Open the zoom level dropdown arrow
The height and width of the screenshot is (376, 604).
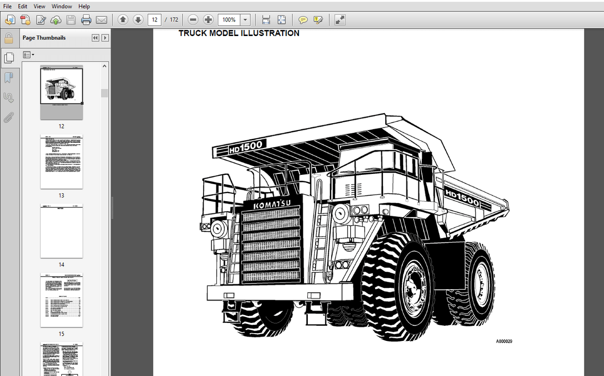[245, 20]
